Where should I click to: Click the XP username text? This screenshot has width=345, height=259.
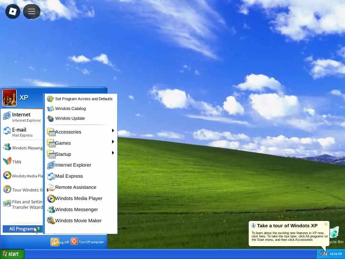[24, 97]
